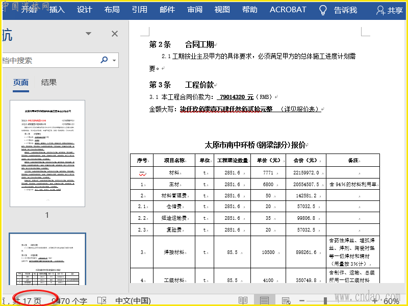This screenshot has height=306, width=408.
Task: Switch to Web Layout view icon
Action: (x=286, y=301)
